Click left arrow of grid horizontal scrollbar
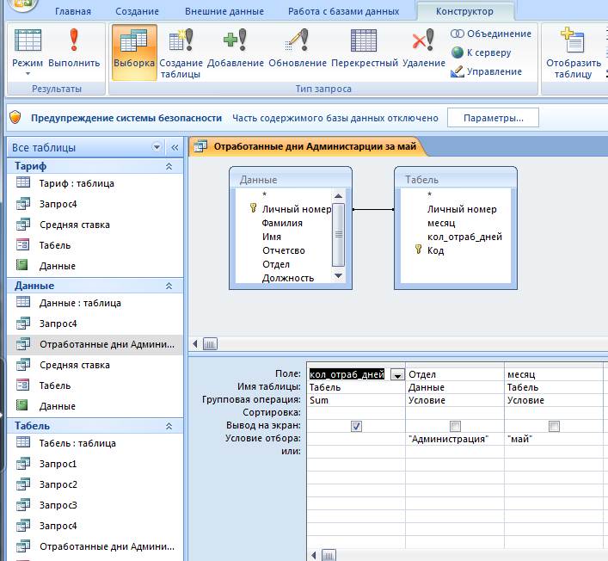The image size is (608, 561). point(314,555)
